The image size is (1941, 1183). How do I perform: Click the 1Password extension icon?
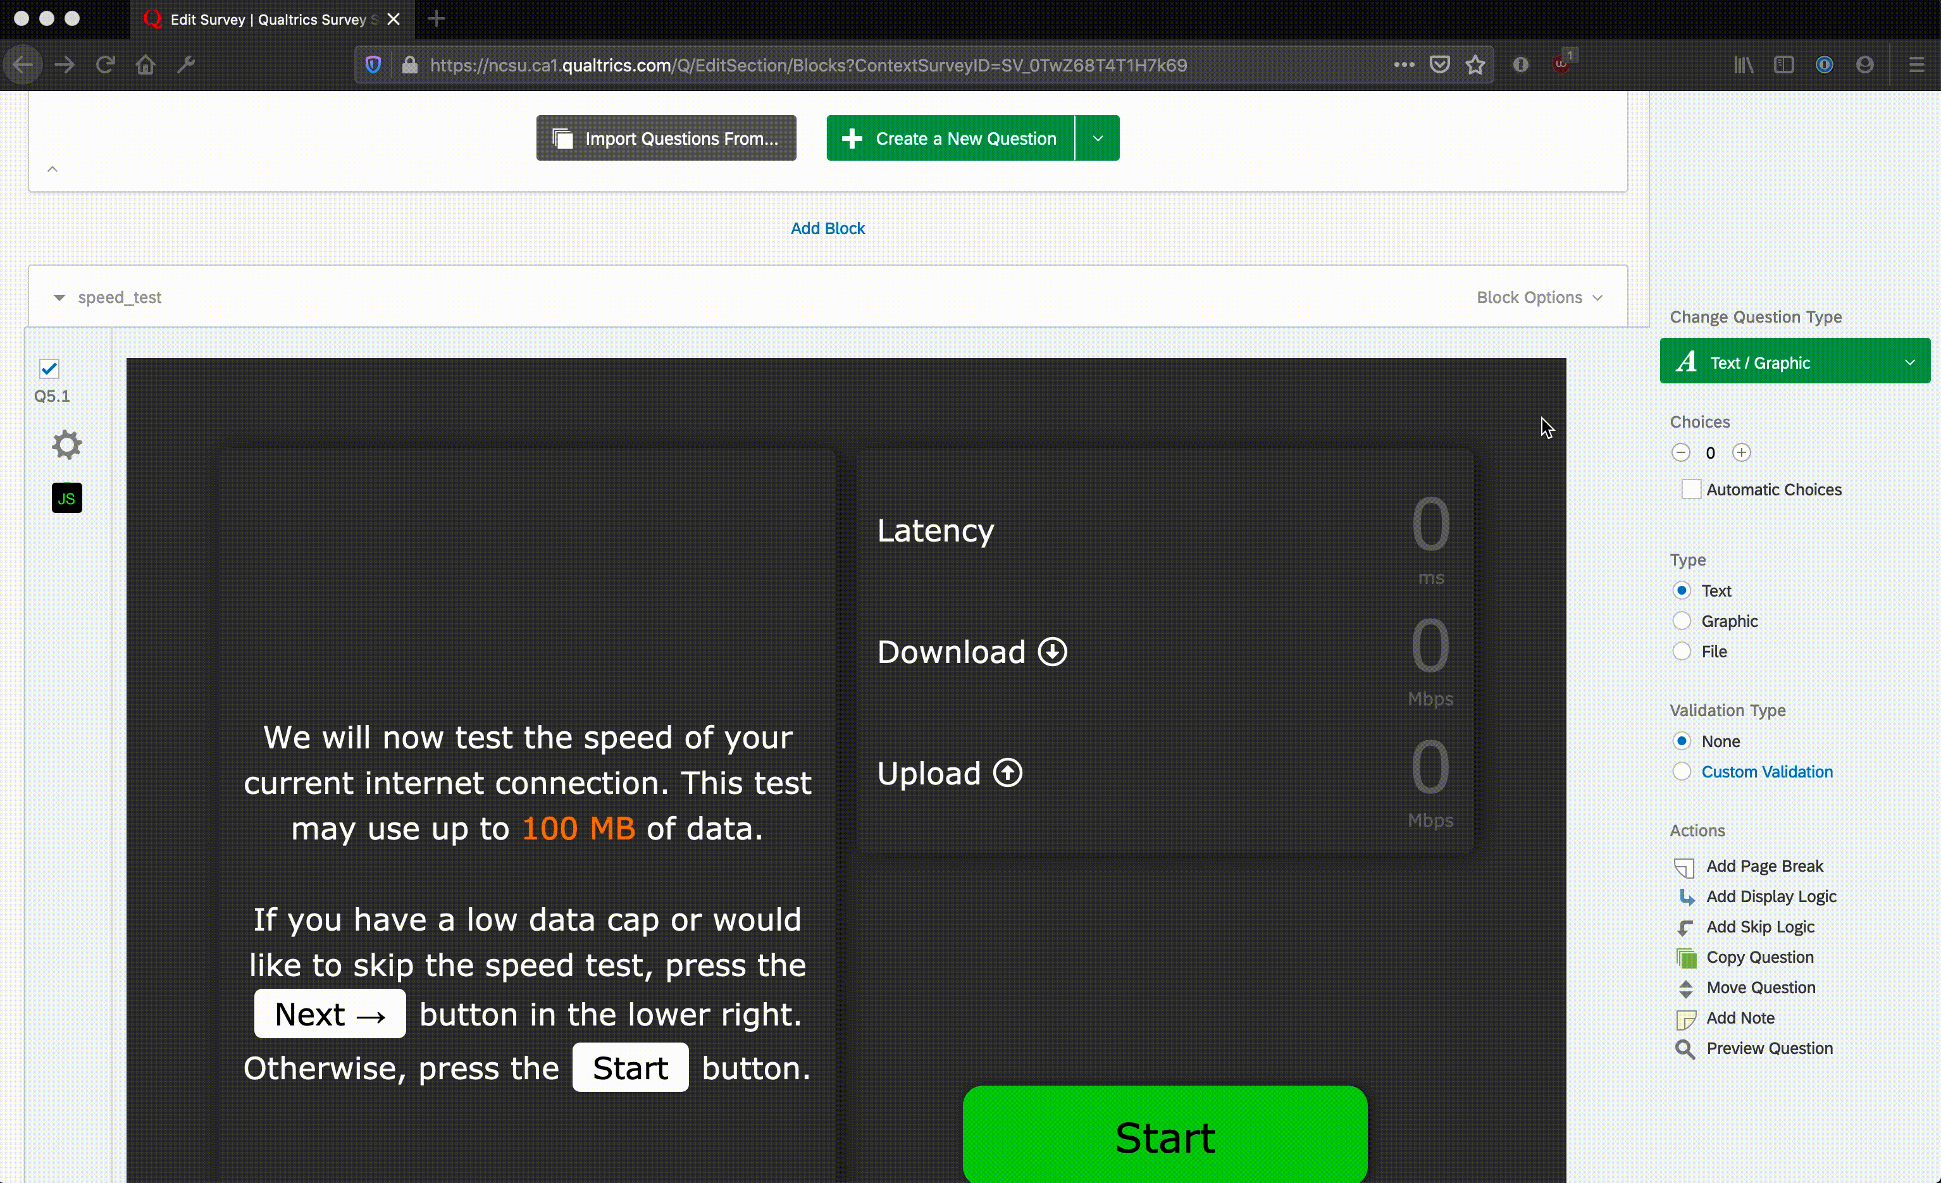coord(1825,65)
